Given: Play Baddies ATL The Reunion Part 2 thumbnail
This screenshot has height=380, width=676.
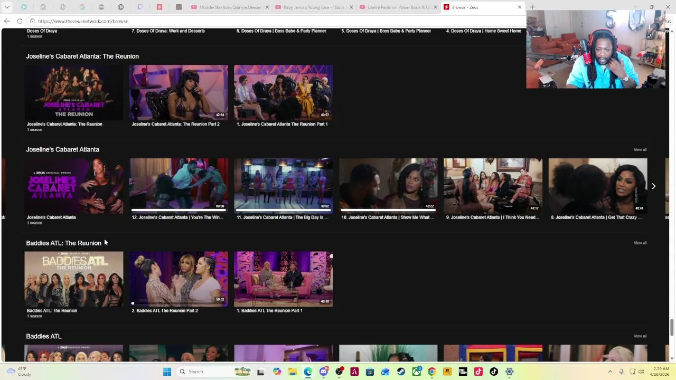Looking at the screenshot, I should pos(179,279).
